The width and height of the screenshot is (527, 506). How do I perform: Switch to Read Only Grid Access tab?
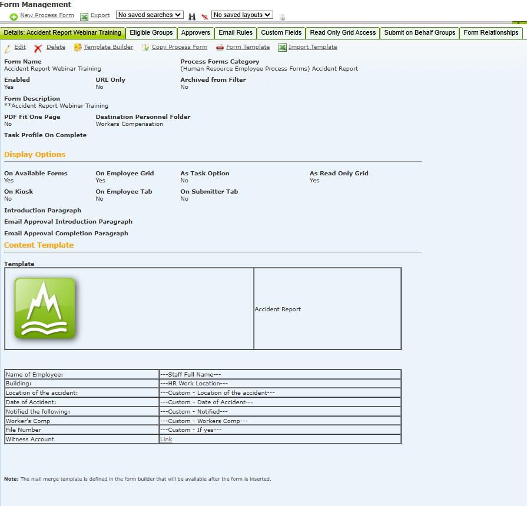(343, 32)
